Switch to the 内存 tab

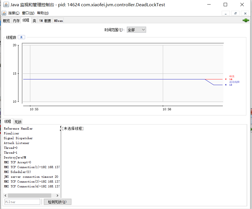coord(16,21)
